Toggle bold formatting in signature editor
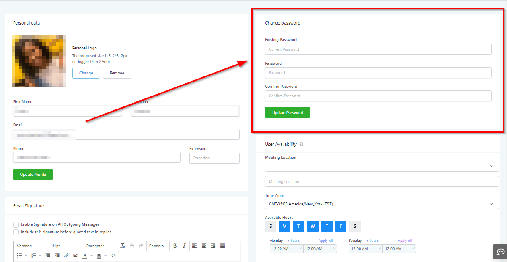The height and width of the screenshot is (262, 507). coord(175,246)
